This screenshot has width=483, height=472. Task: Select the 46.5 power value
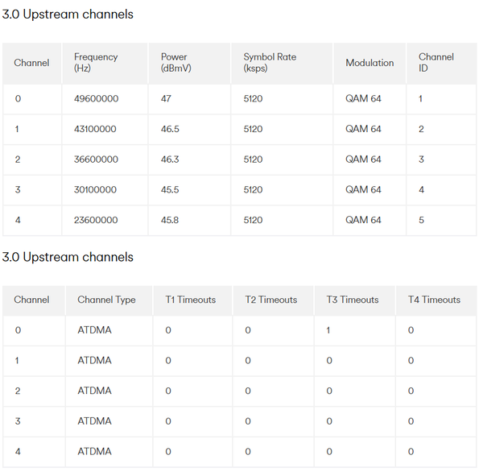(x=170, y=129)
